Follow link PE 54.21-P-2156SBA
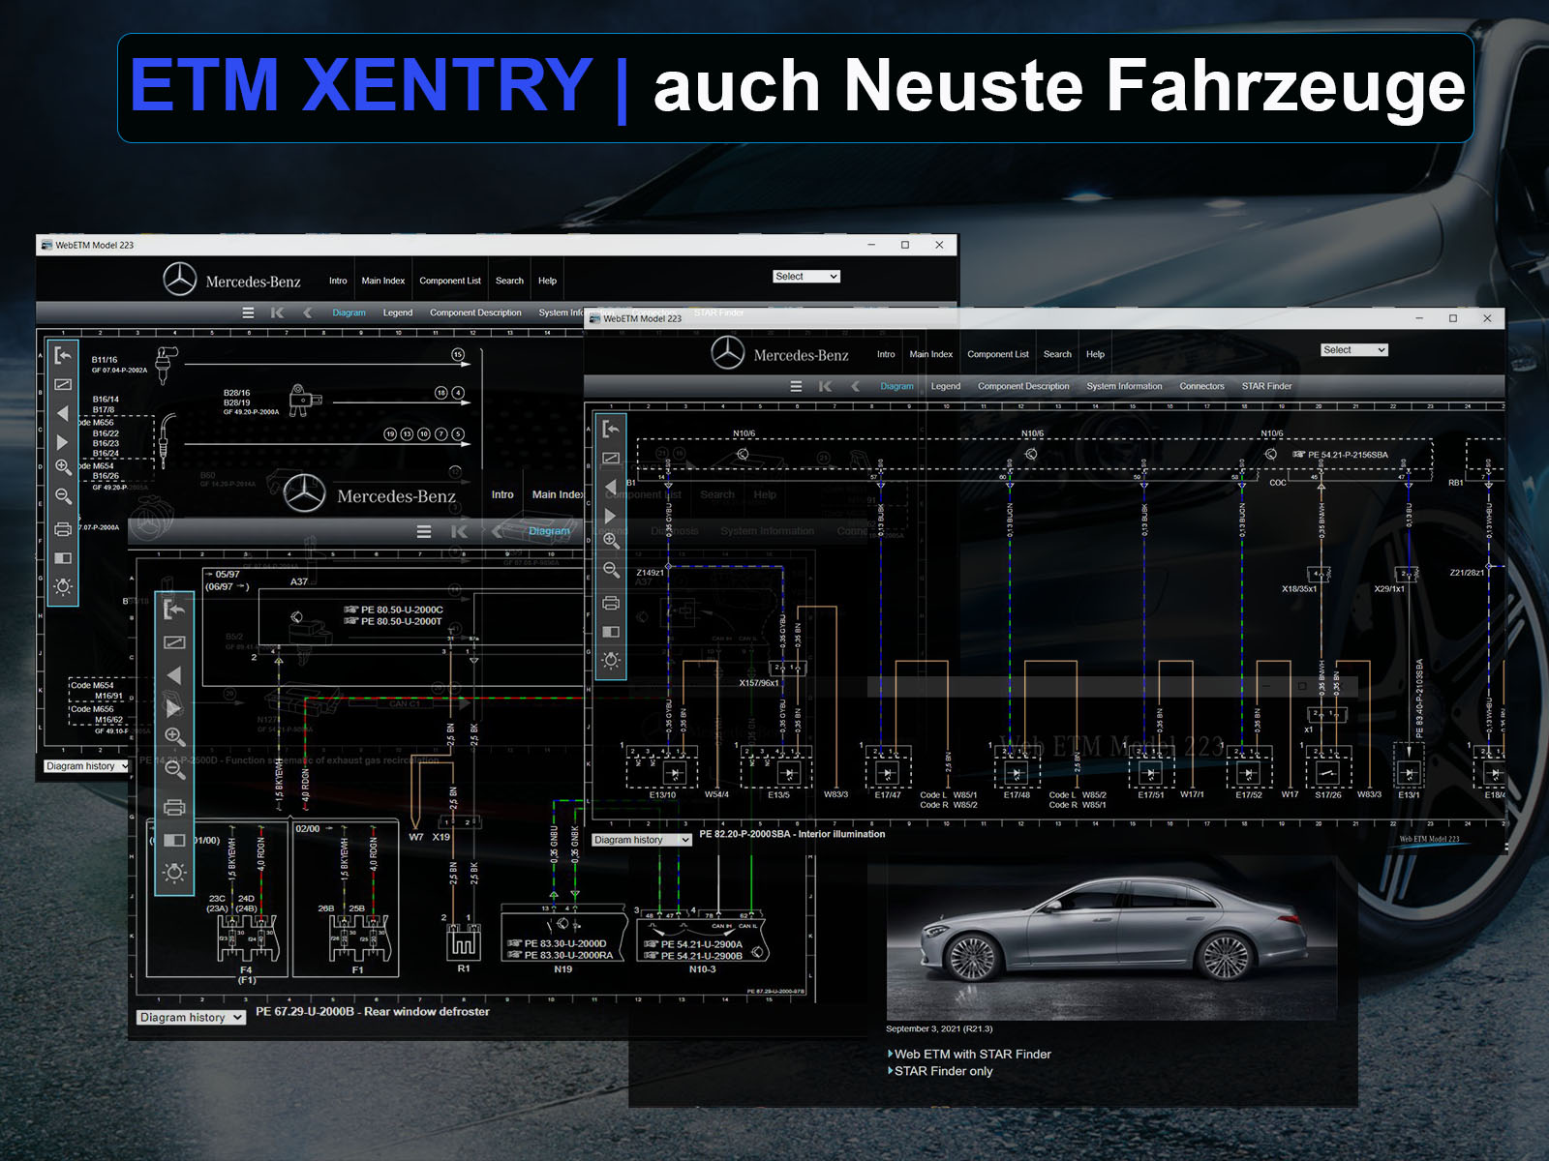The height and width of the screenshot is (1161, 1549). pyautogui.click(x=1341, y=455)
